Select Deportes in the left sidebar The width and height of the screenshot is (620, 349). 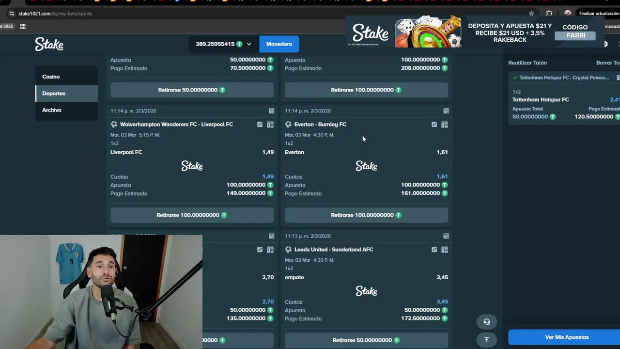[66, 93]
